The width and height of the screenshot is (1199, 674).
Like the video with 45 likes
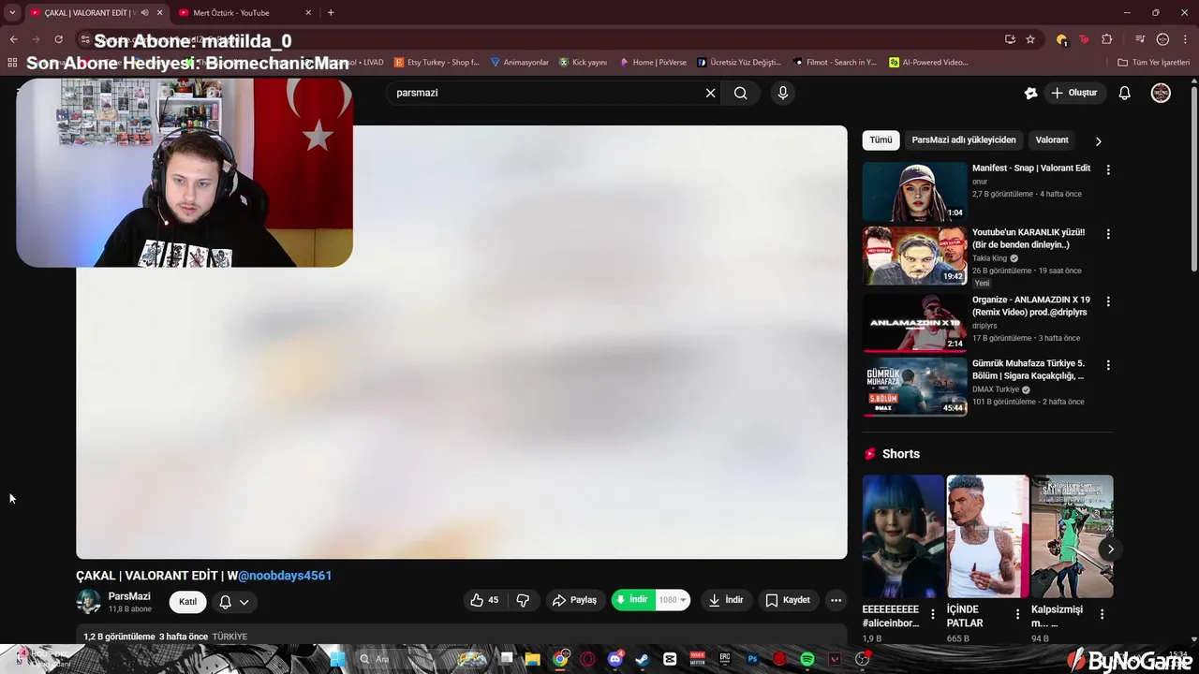[x=485, y=600]
